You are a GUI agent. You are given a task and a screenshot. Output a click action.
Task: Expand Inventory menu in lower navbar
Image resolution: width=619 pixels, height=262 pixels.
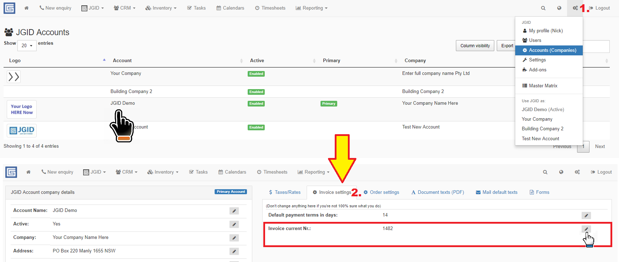[x=163, y=172]
